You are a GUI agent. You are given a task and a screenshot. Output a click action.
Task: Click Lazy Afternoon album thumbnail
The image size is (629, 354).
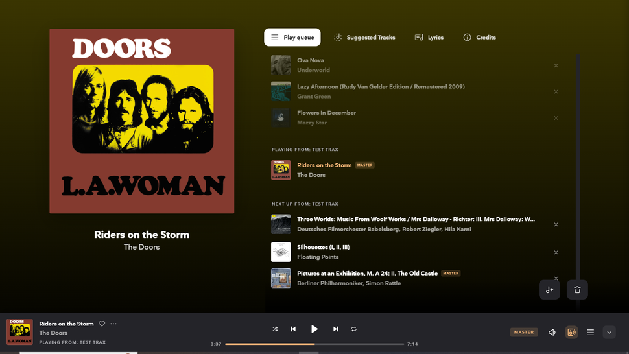(x=281, y=91)
